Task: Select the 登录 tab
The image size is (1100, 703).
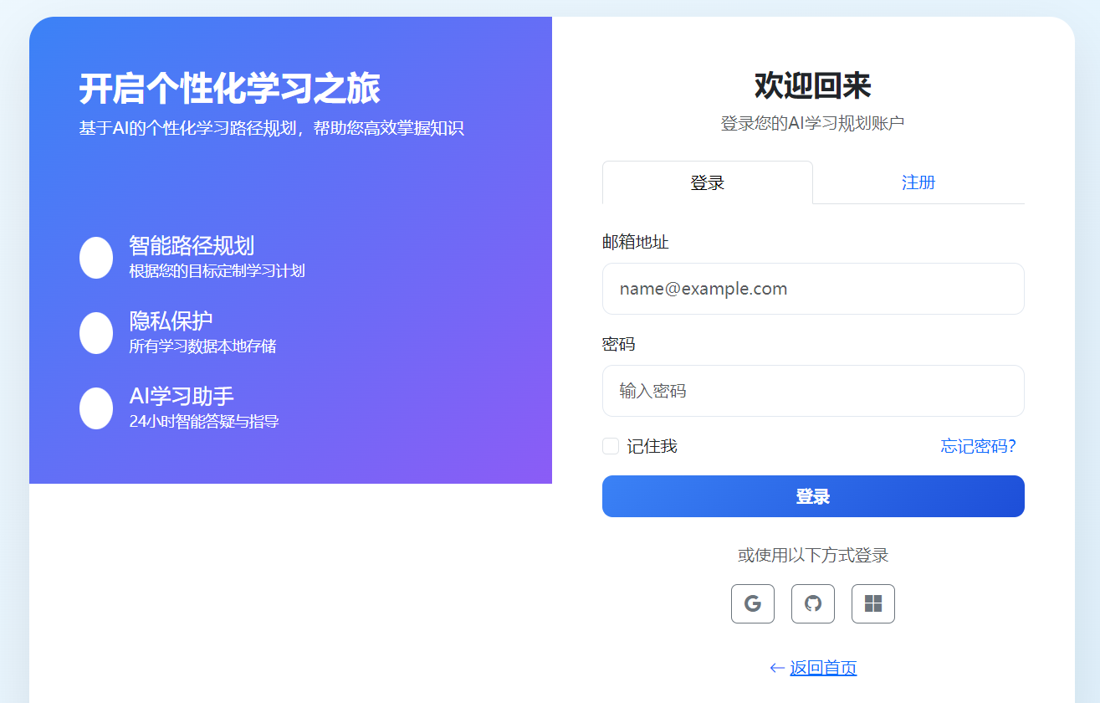Action: pos(707,182)
